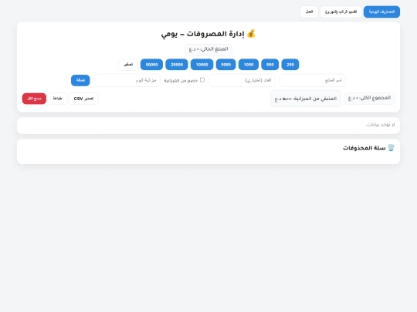Viewport: 417px width, 312px height.
Task: Add 50000 to the amount
Action: (x=151, y=65)
